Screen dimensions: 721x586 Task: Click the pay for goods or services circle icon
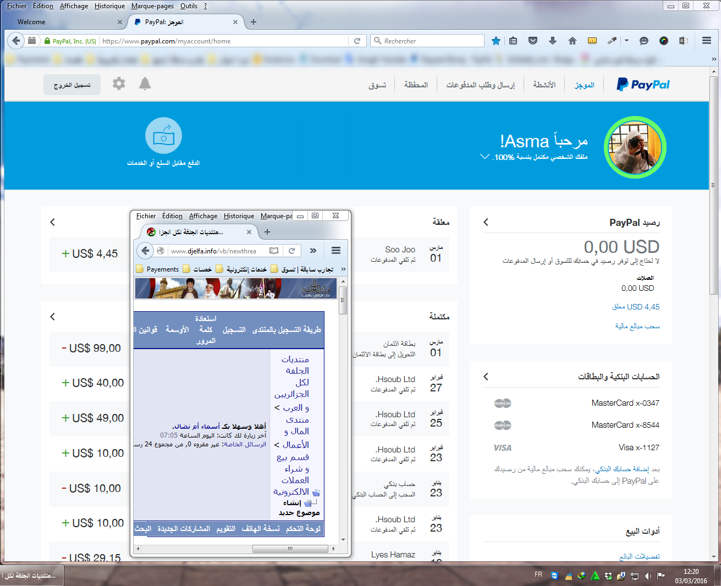(x=163, y=136)
